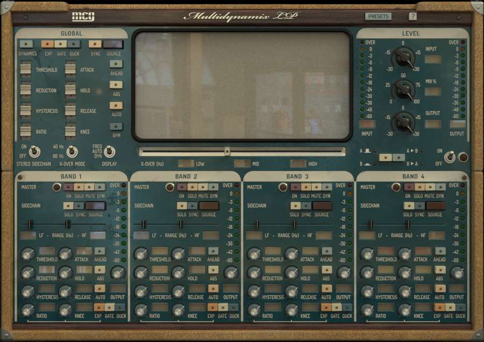Click Band 4 OUTPUT knob

[x=457, y=273]
